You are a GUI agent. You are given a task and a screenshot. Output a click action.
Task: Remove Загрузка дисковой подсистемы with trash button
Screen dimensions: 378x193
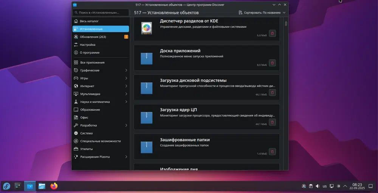(273, 93)
